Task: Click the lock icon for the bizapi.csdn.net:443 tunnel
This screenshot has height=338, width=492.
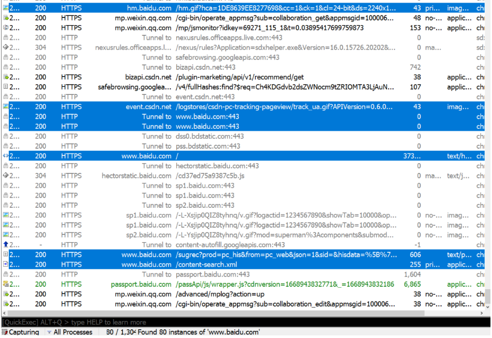Action: 6,67
